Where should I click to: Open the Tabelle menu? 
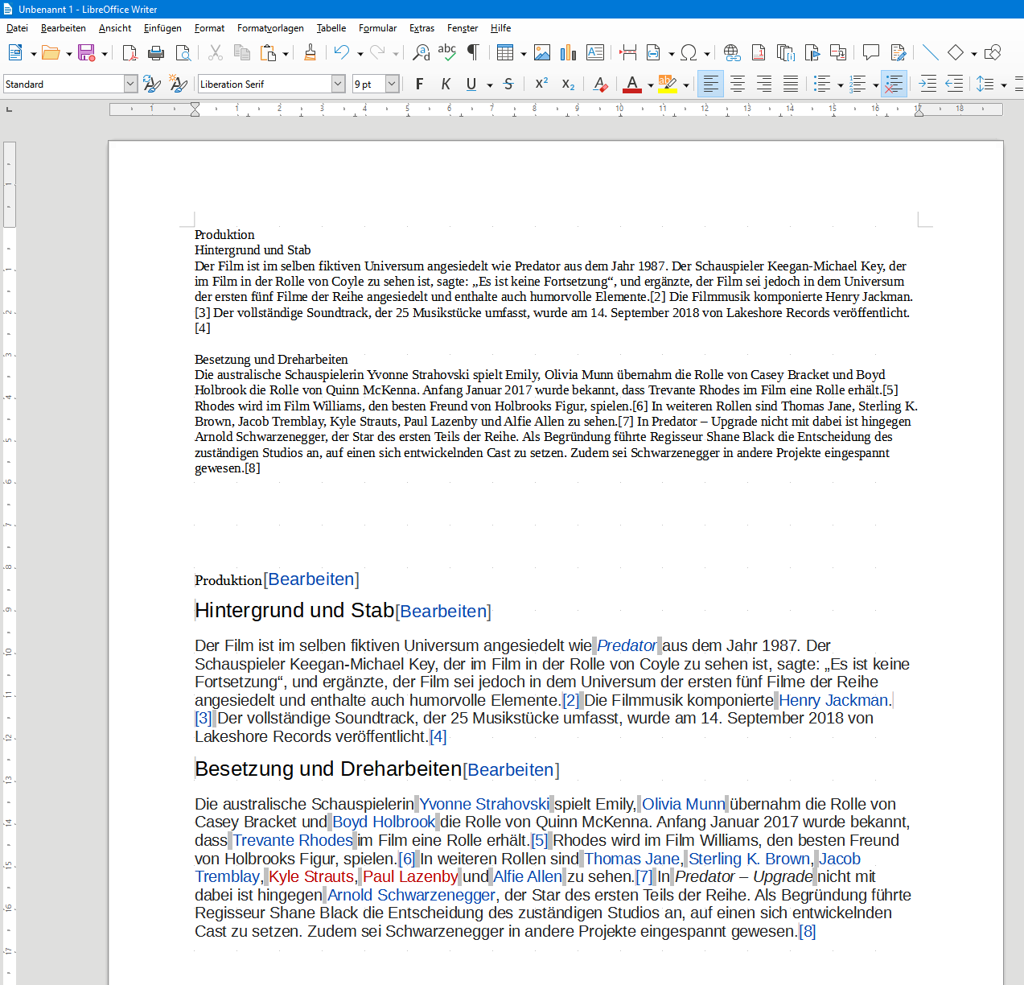click(331, 28)
